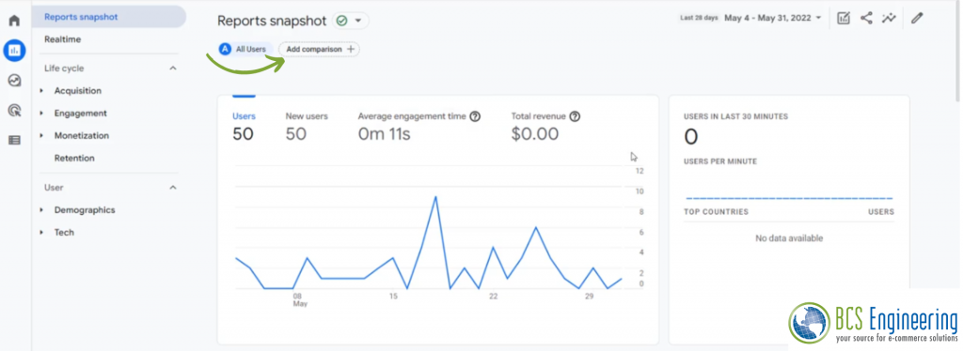Switch to the New users metric tab
The width and height of the screenshot is (963, 351).
(x=307, y=126)
